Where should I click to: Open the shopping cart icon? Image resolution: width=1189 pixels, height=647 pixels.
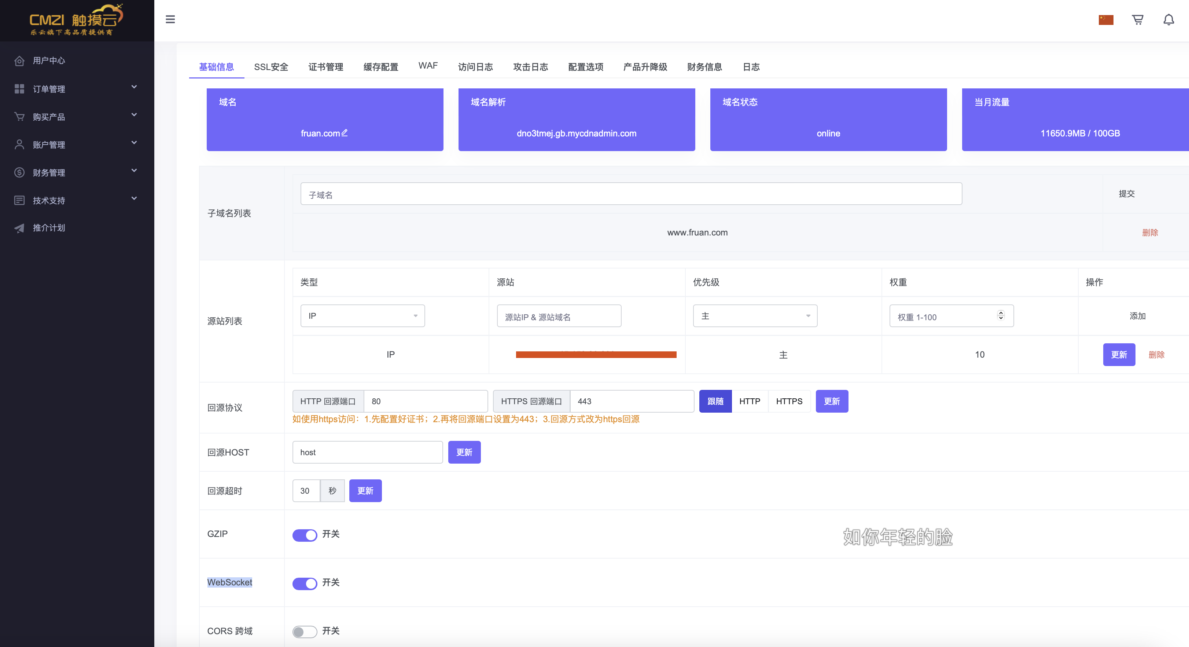click(x=1138, y=20)
